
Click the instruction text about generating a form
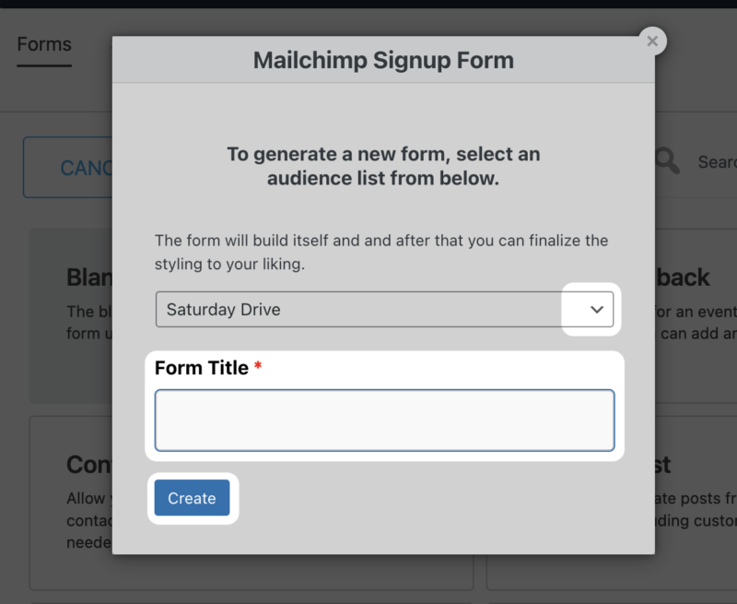tap(383, 166)
